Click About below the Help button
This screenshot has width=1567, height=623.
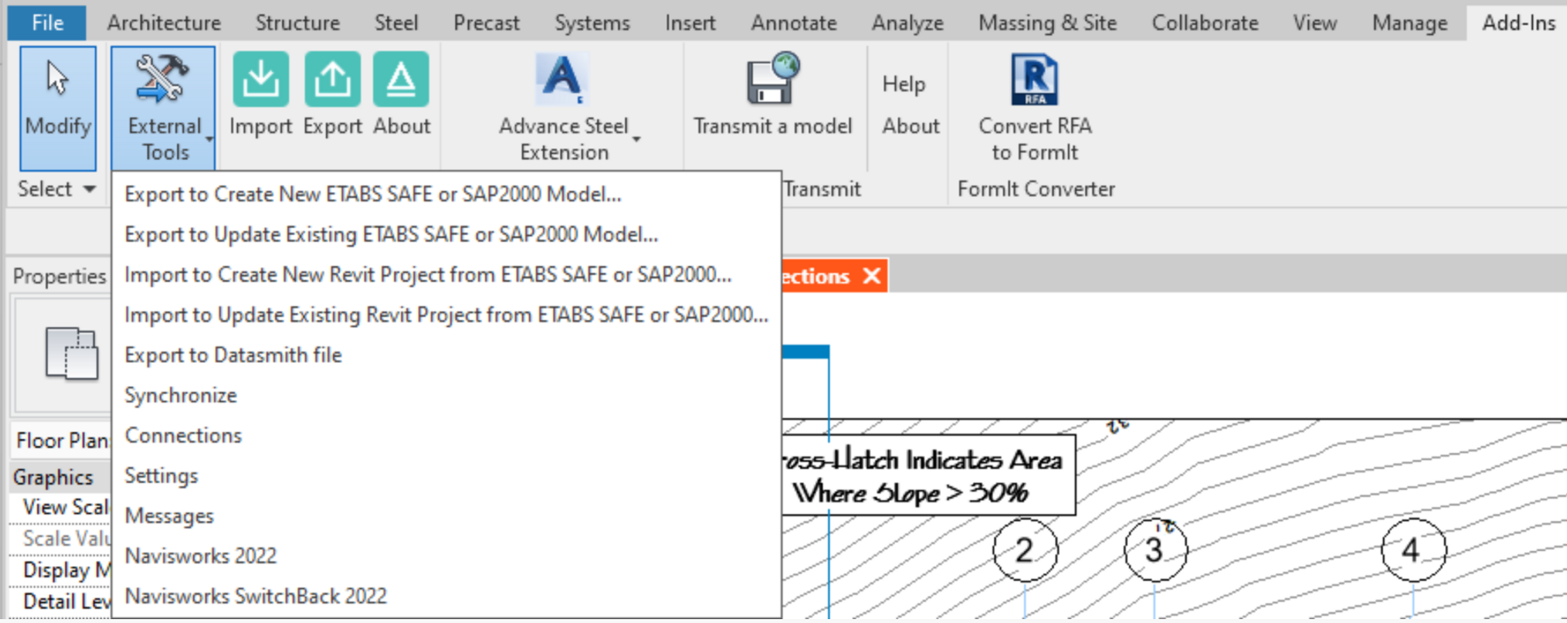(x=910, y=126)
